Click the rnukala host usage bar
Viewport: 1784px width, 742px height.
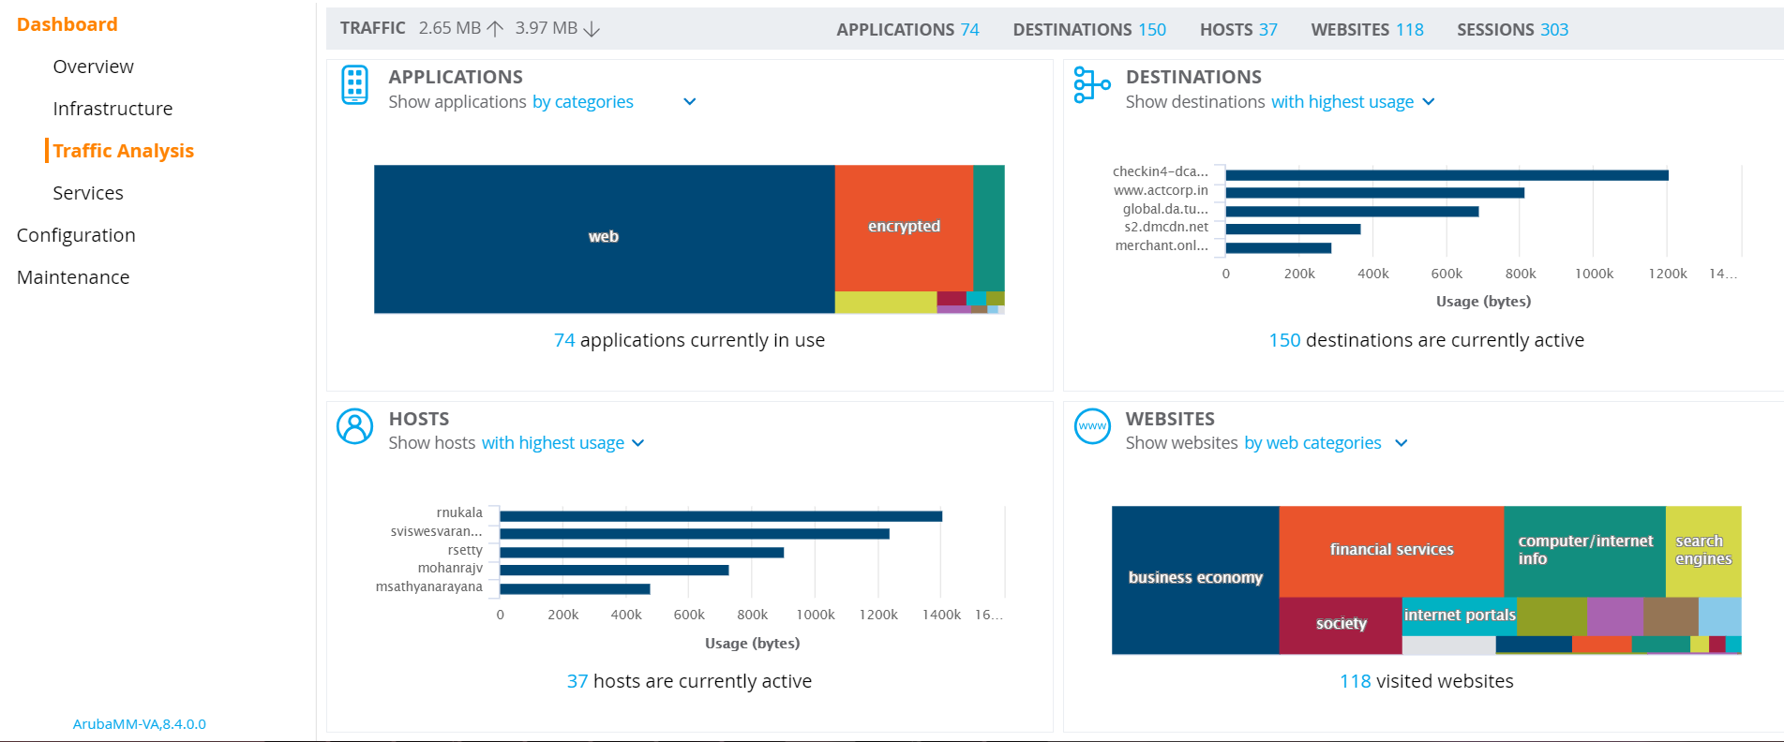(x=721, y=516)
